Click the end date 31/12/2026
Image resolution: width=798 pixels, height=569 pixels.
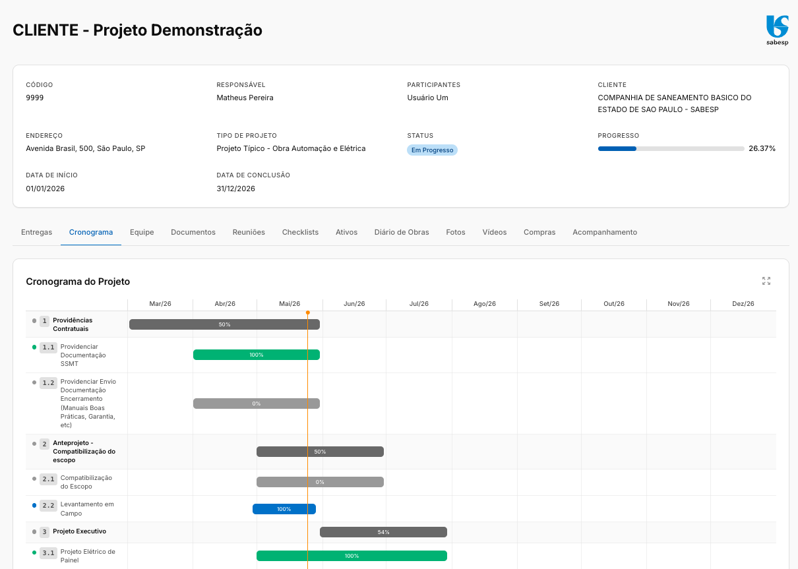click(236, 189)
